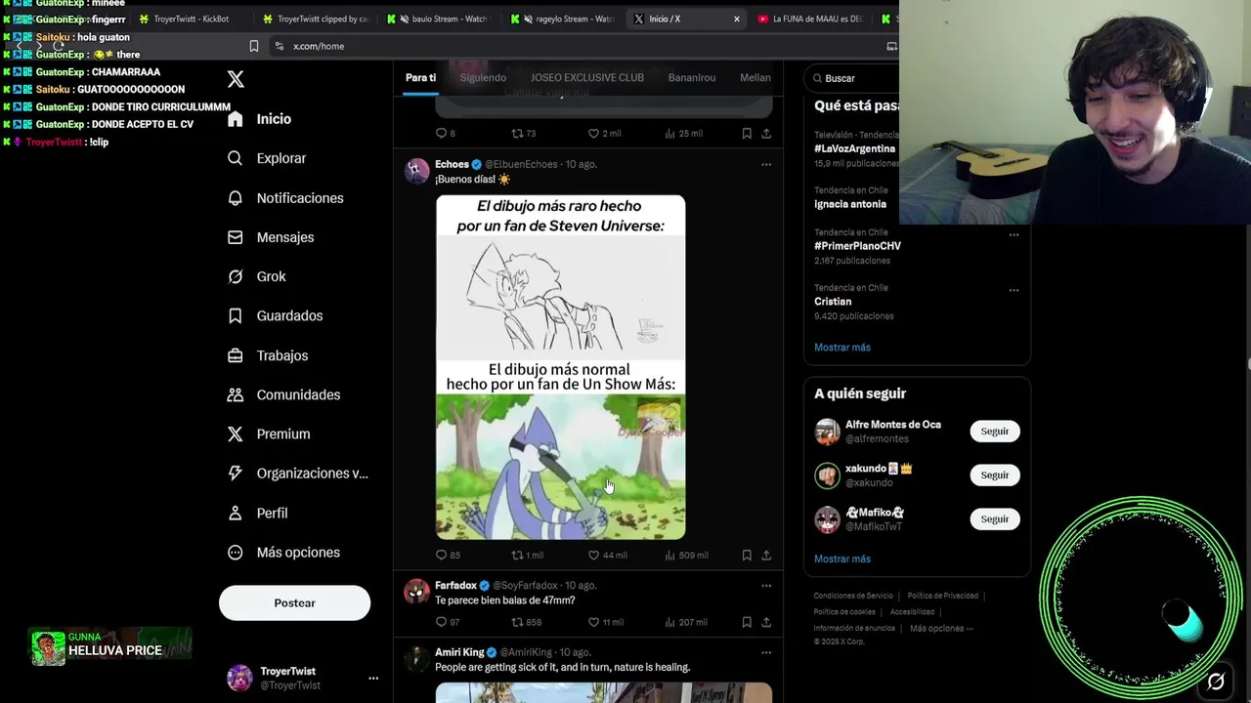This screenshot has height=703, width=1251.
Task: Follow Mafiko account
Action: pyautogui.click(x=994, y=518)
